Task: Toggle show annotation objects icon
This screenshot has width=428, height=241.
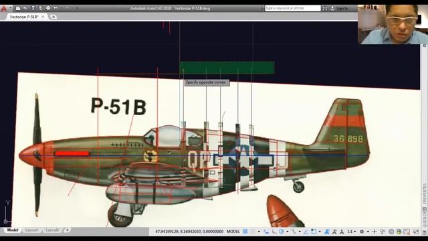Action: pos(326,232)
